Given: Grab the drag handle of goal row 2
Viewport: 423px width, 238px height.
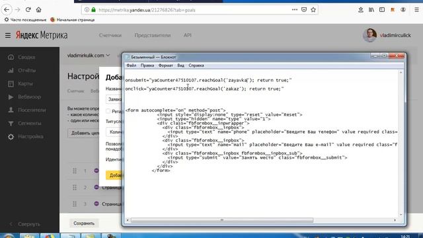Looking at the screenshot, I should [x=75, y=188].
